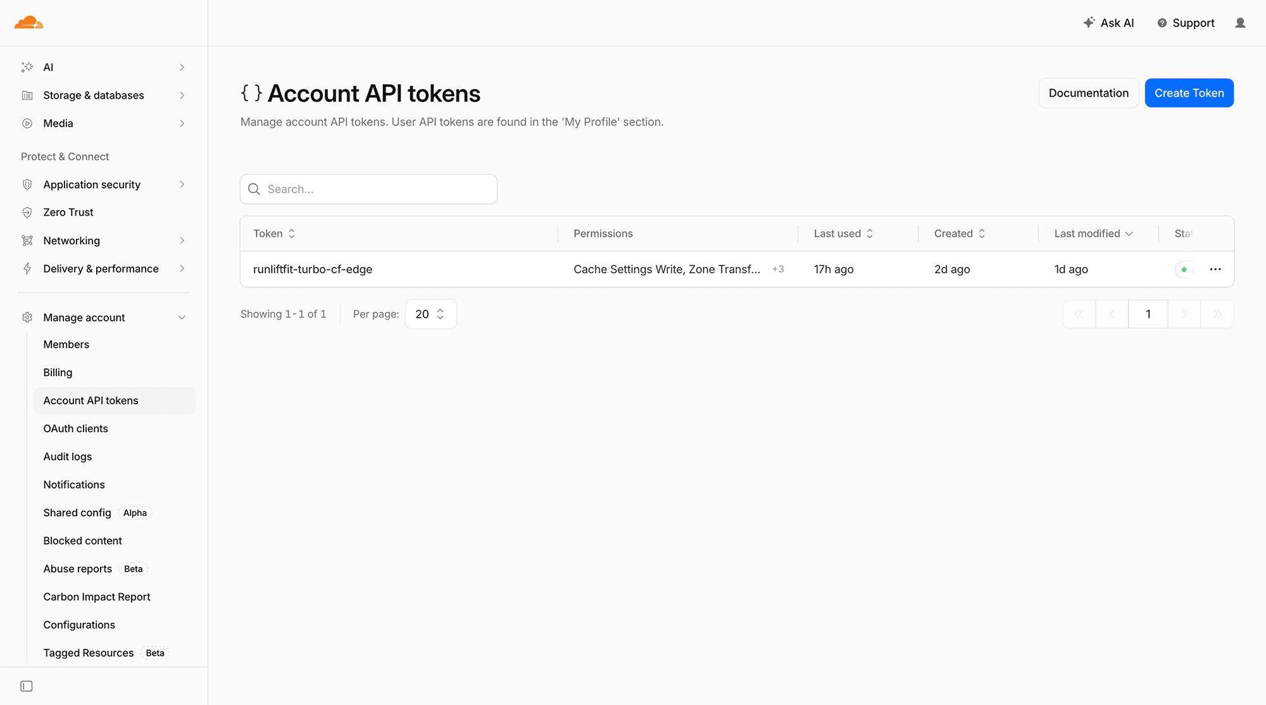
Task: Click the Networking icon
Action: coord(27,240)
